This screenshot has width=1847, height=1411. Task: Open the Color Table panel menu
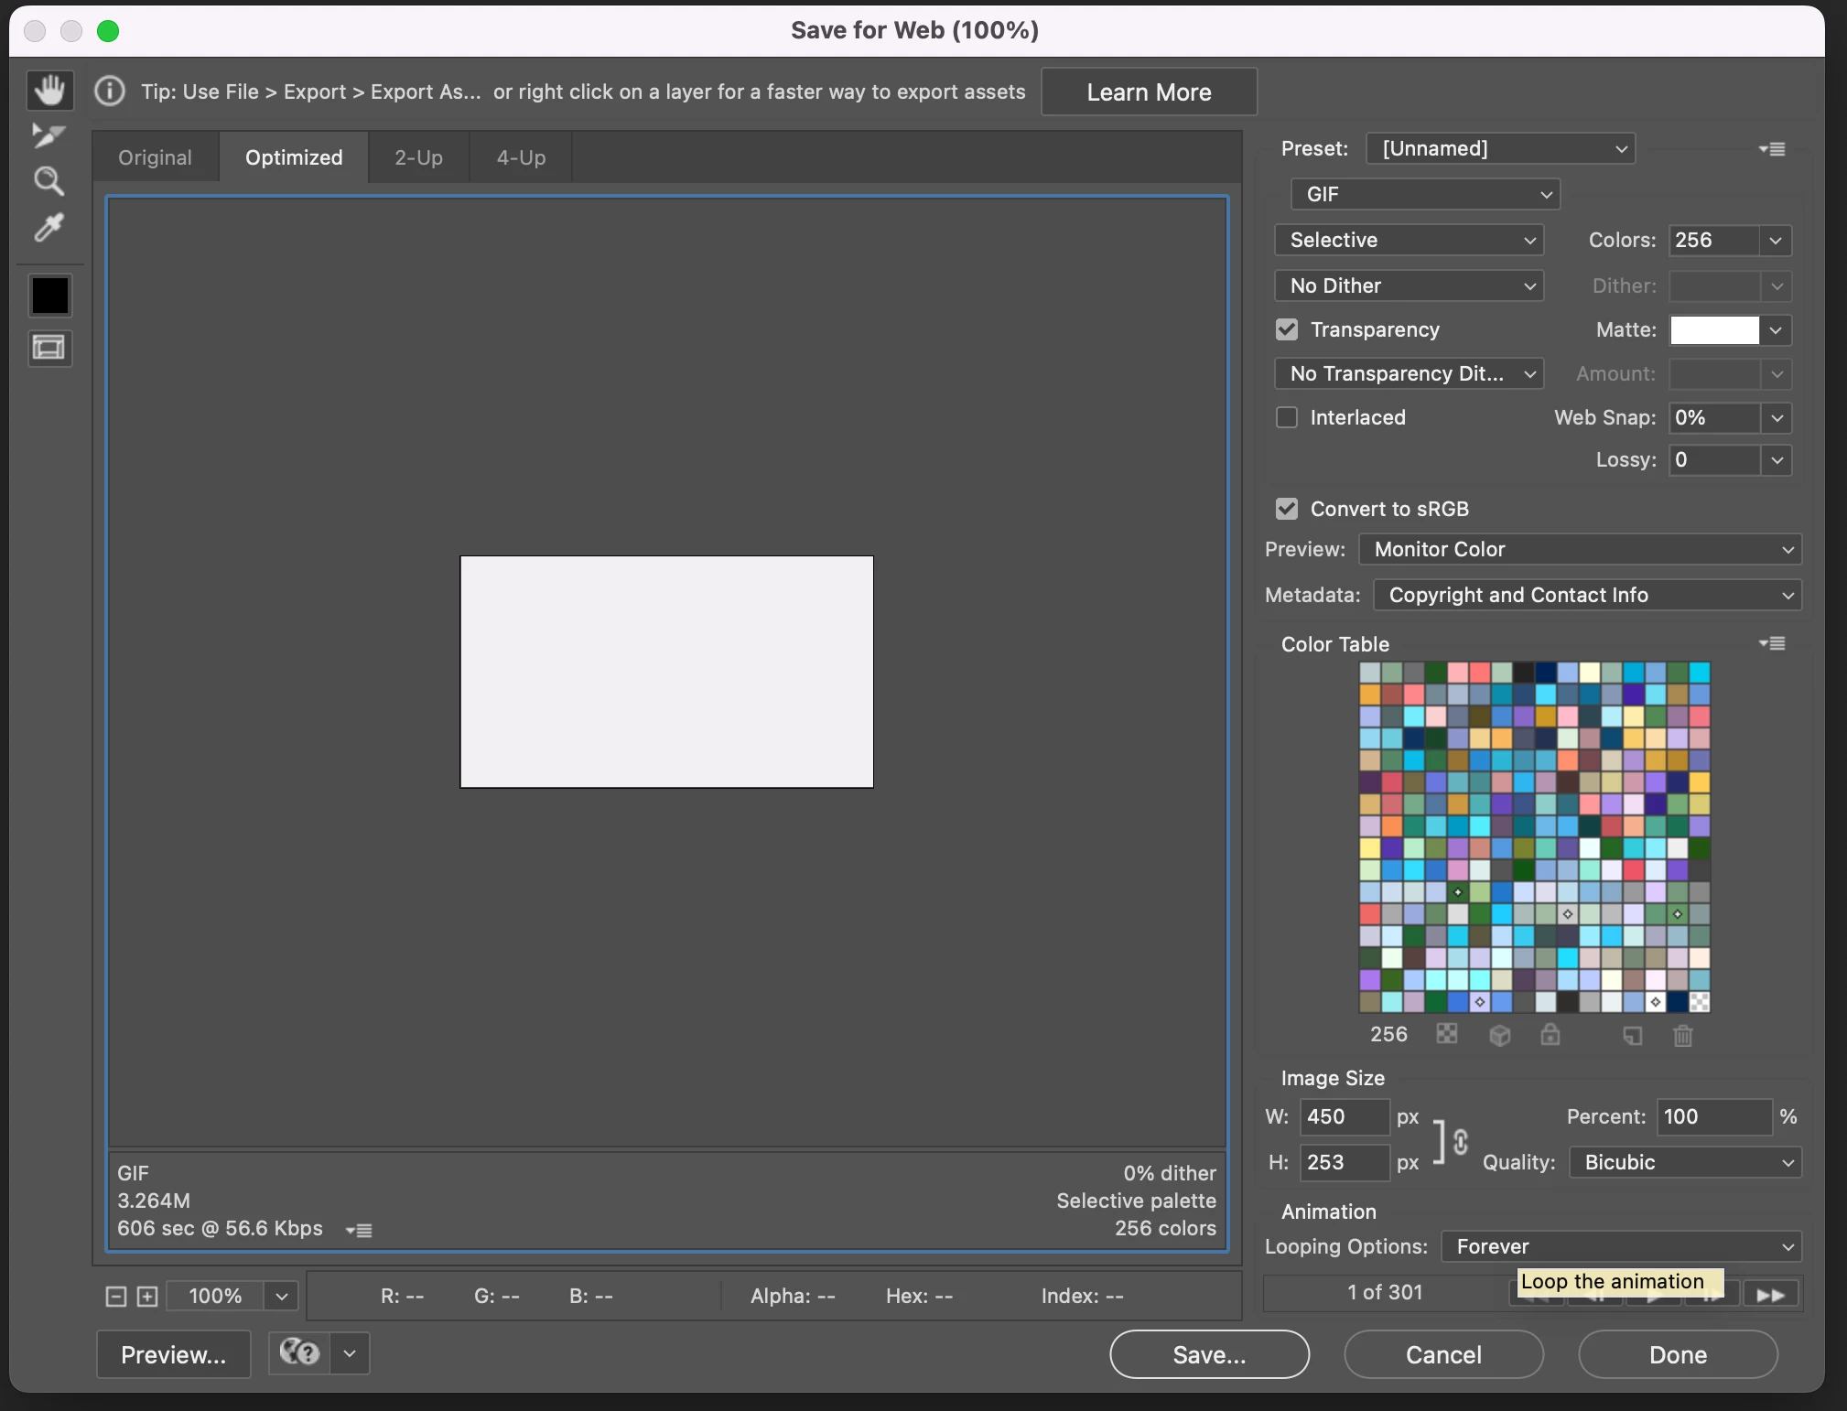coord(1772,643)
